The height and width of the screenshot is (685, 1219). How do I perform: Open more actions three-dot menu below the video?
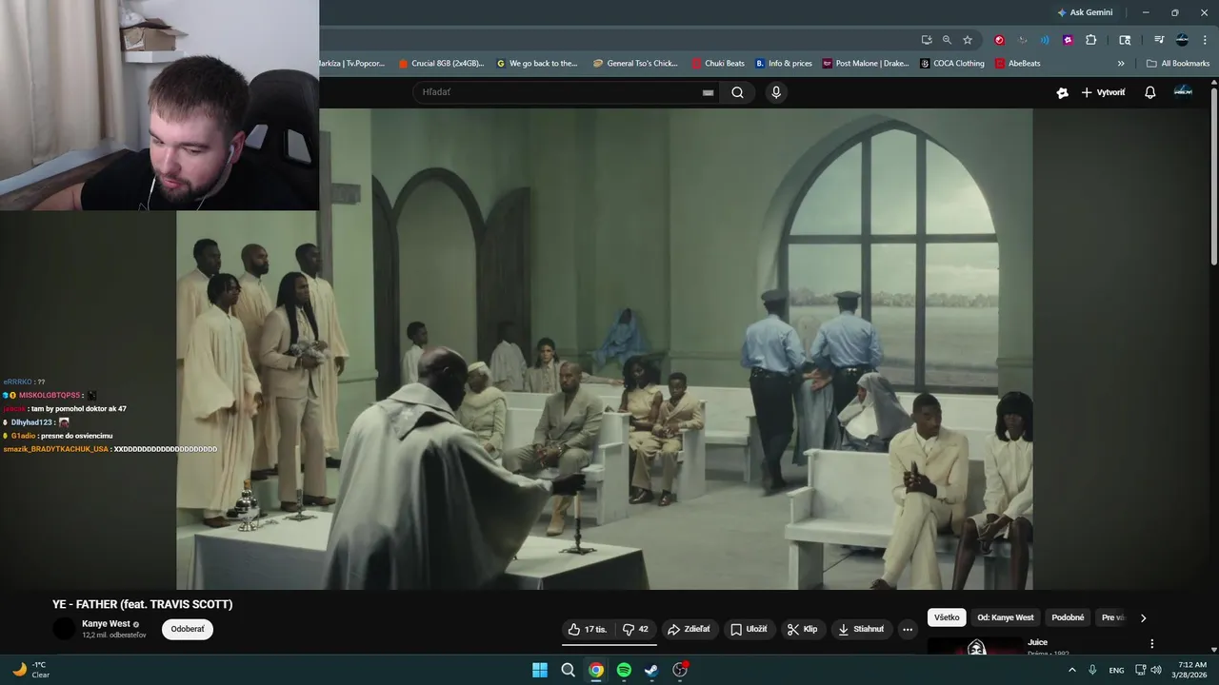908,629
